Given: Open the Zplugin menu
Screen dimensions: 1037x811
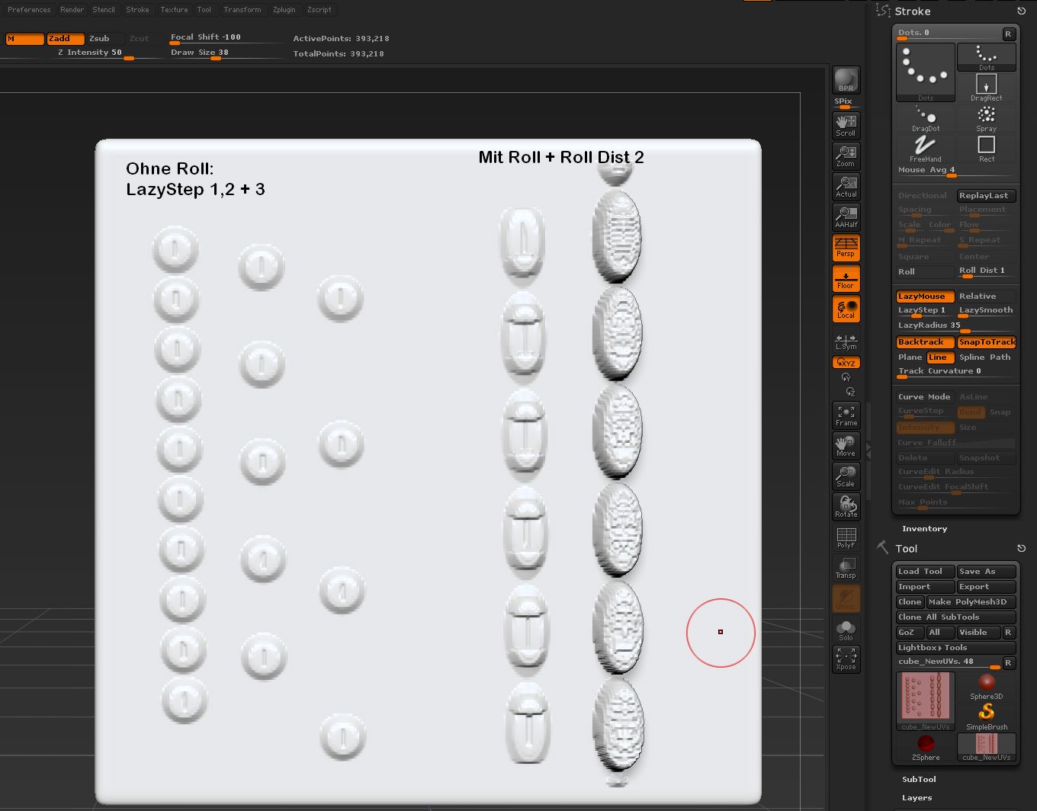Looking at the screenshot, I should click(x=284, y=10).
